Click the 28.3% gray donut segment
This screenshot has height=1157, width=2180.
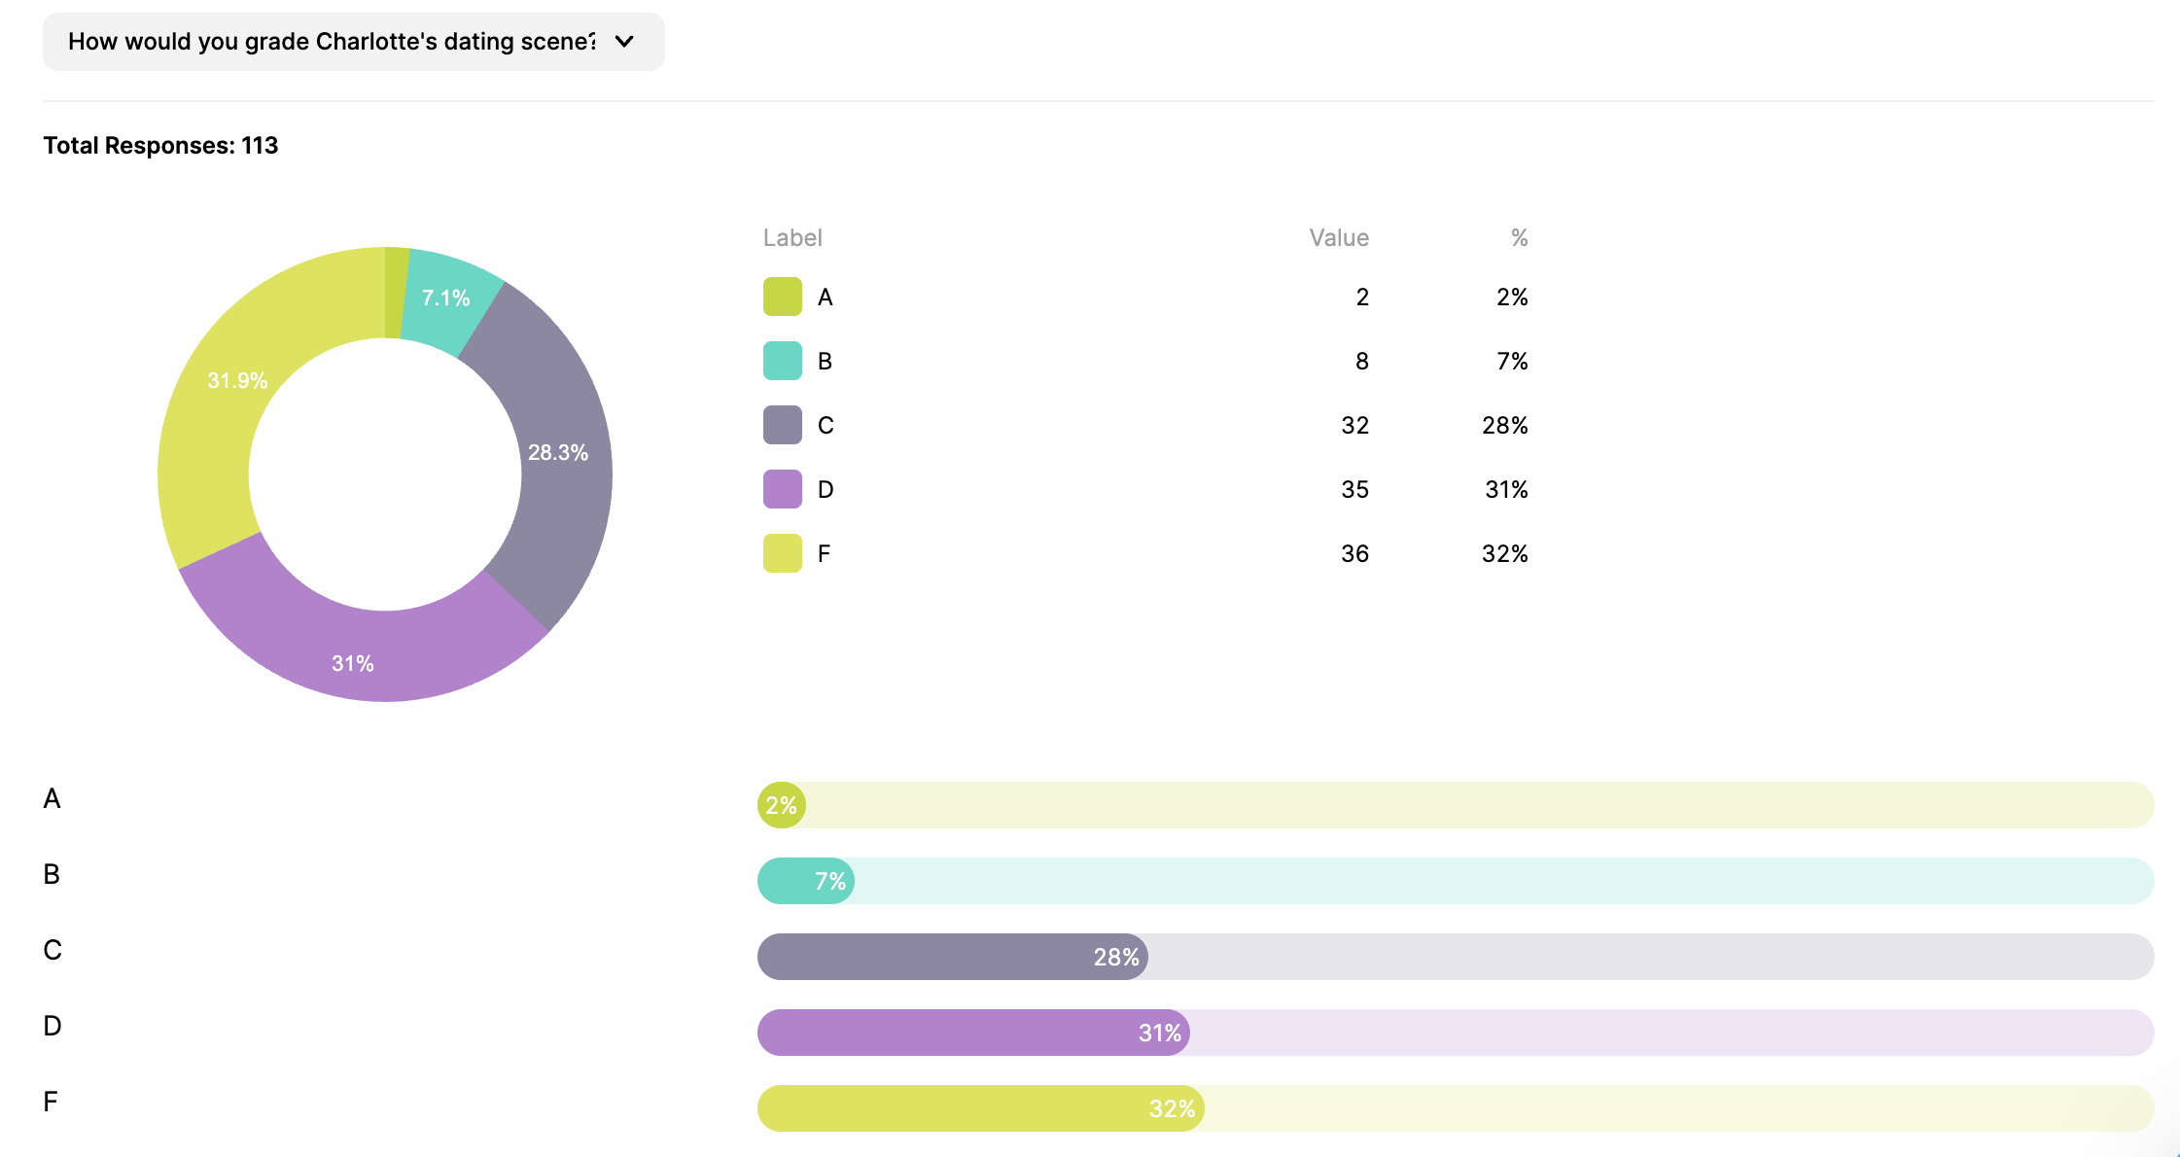[x=557, y=451]
